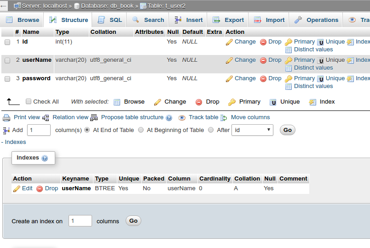This screenshot has width=370, height=248.
Task: Click the Add column(s) number input field
Action: pyautogui.click(x=39, y=130)
